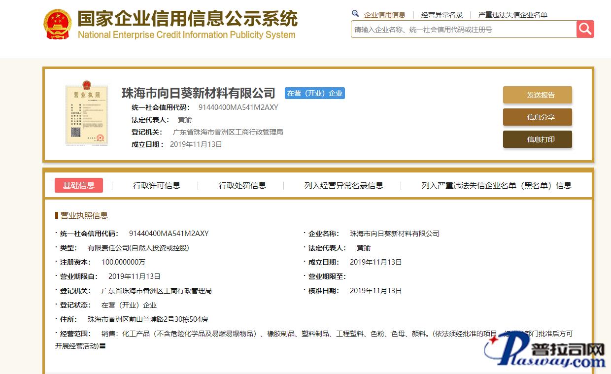611x374 pixels.
Task: Click the national emblem logo
Action: (58, 24)
